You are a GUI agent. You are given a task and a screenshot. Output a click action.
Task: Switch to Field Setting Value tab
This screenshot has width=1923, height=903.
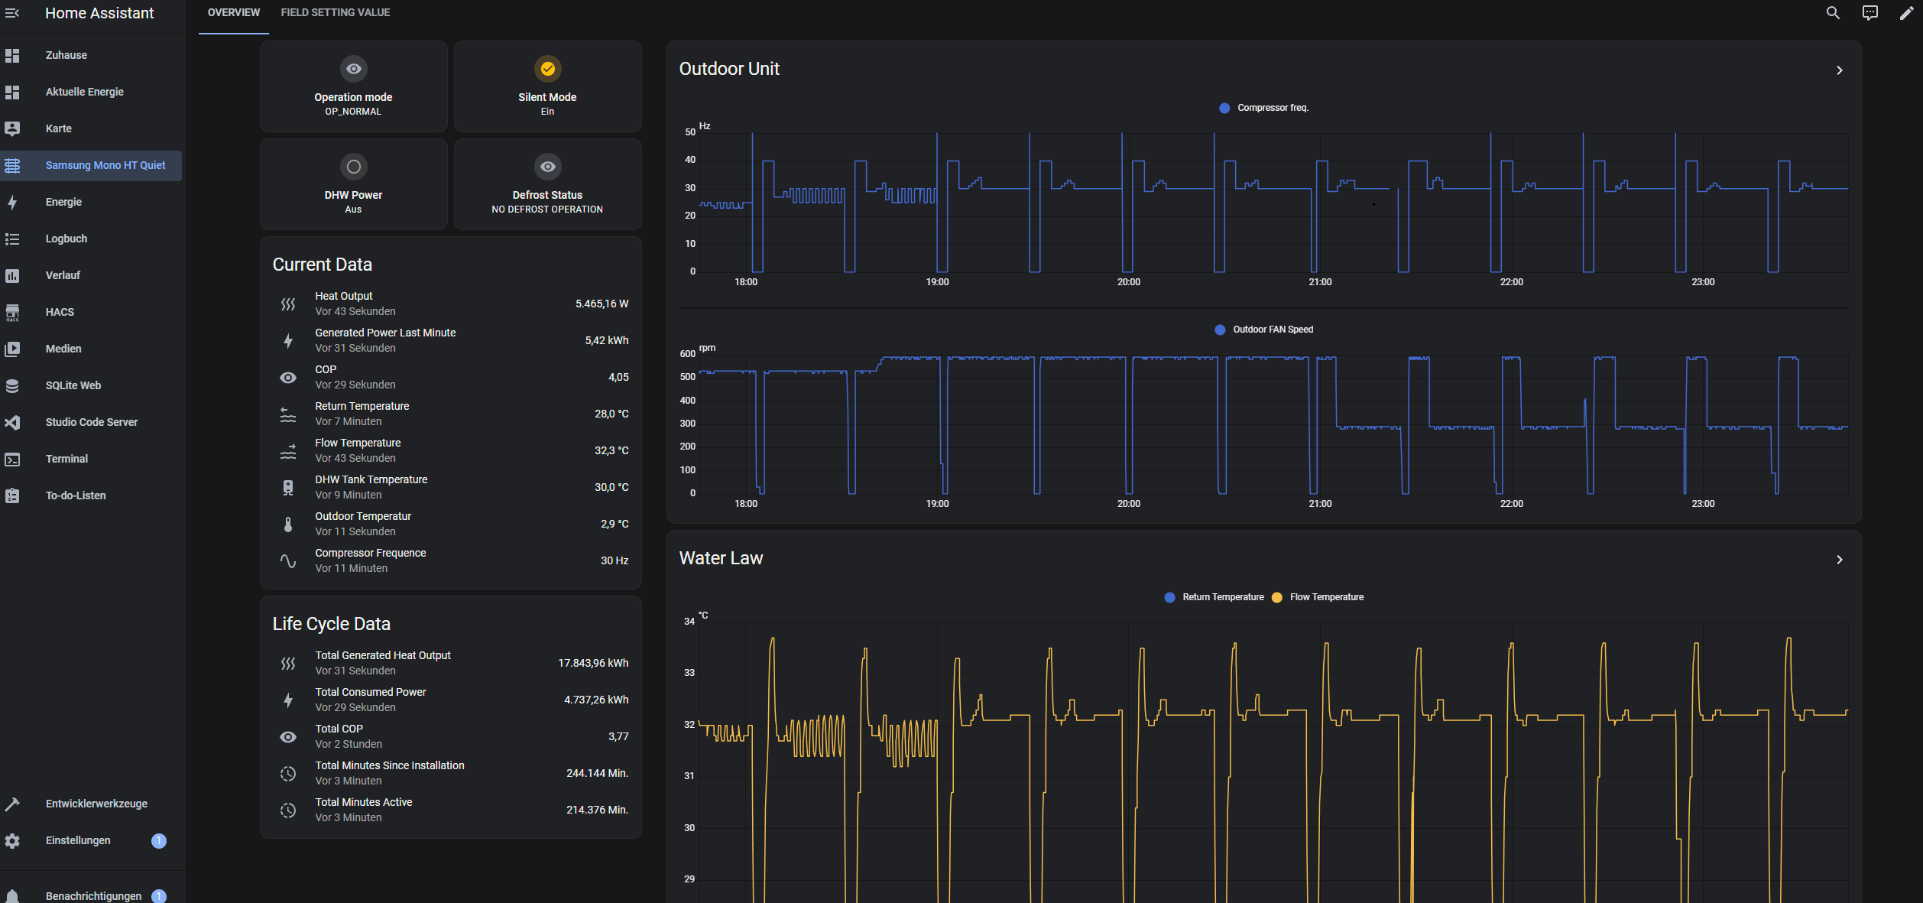[x=335, y=13]
